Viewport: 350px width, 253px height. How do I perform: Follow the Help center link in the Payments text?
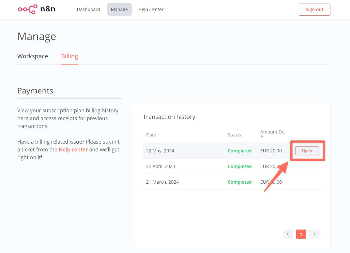[x=73, y=149]
